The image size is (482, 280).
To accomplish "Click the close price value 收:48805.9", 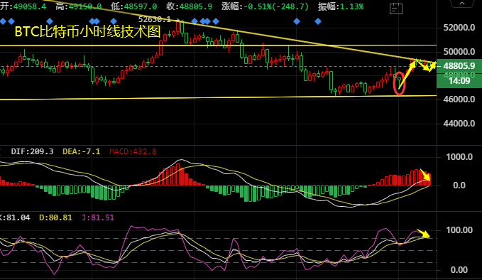I will 189,6.
